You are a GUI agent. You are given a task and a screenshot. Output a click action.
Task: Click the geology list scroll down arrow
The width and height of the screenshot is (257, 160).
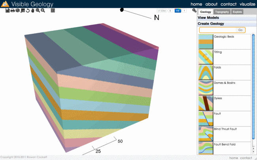point(253,151)
